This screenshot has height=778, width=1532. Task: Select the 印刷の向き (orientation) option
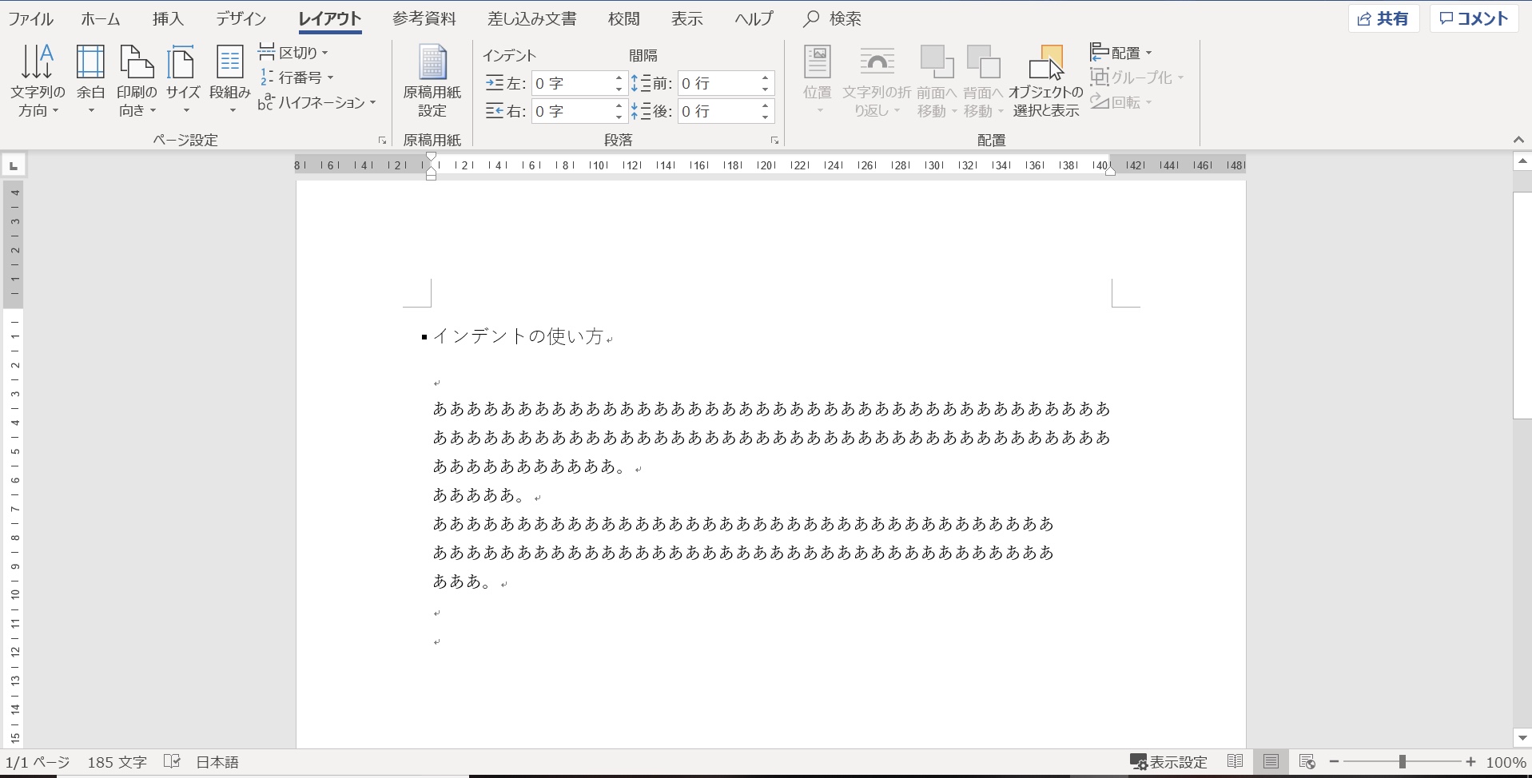[136, 80]
